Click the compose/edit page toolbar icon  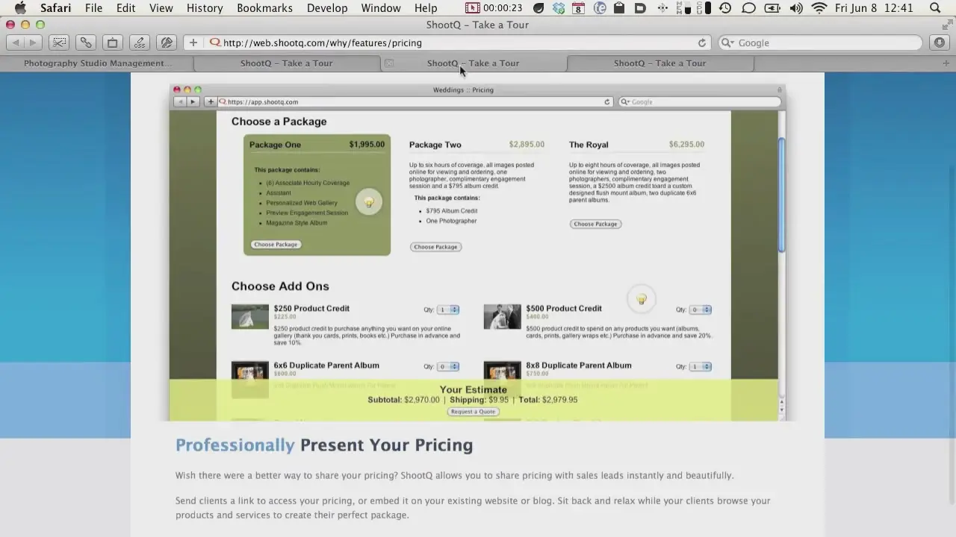[167, 43]
